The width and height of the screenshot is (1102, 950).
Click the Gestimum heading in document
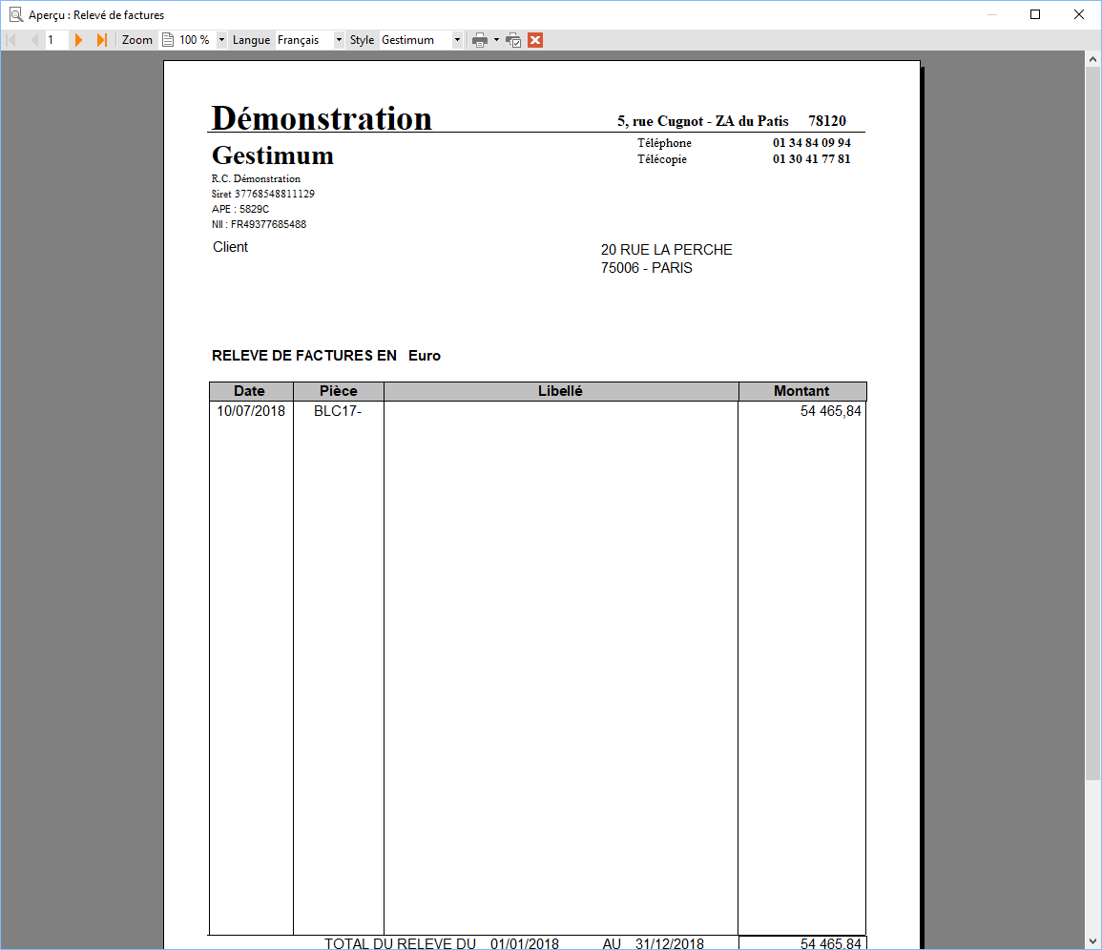[273, 155]
